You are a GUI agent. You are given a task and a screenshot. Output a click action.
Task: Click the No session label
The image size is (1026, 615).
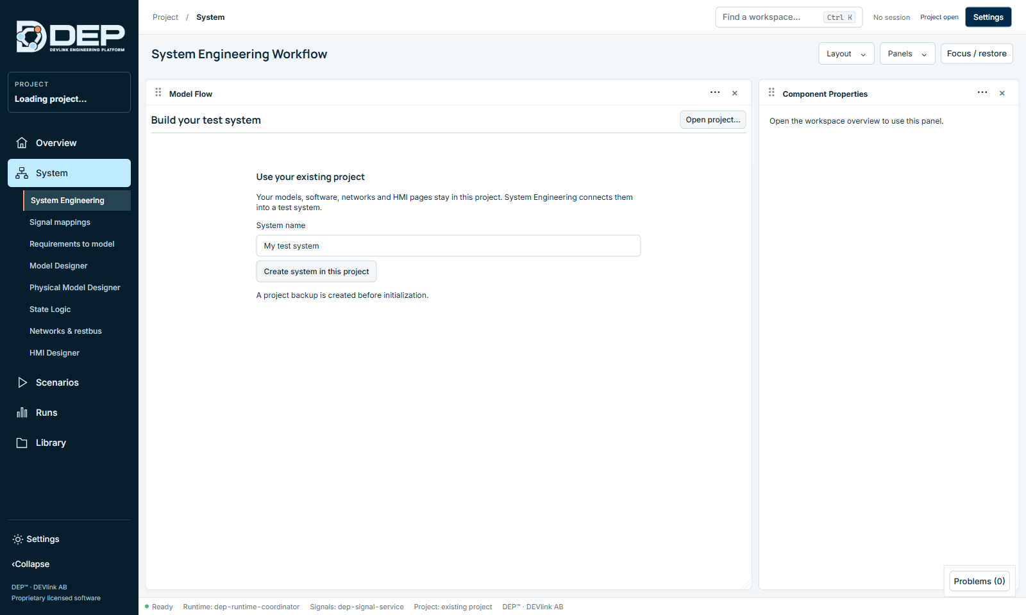(x=891, y=17)
